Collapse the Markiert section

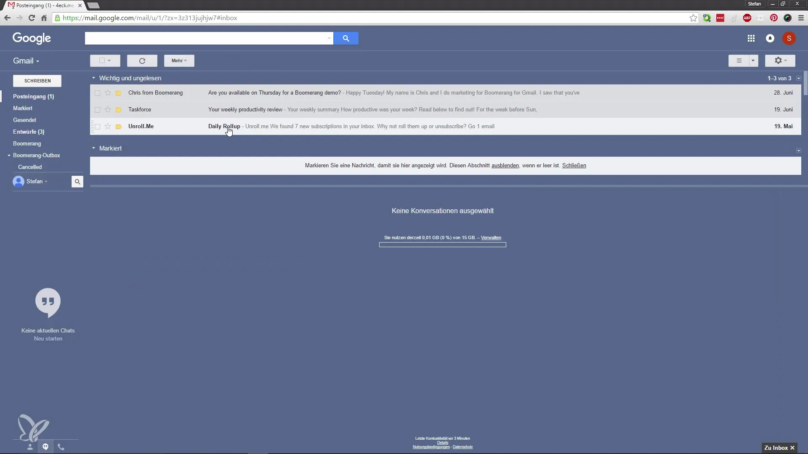click(x=94, y=148)
